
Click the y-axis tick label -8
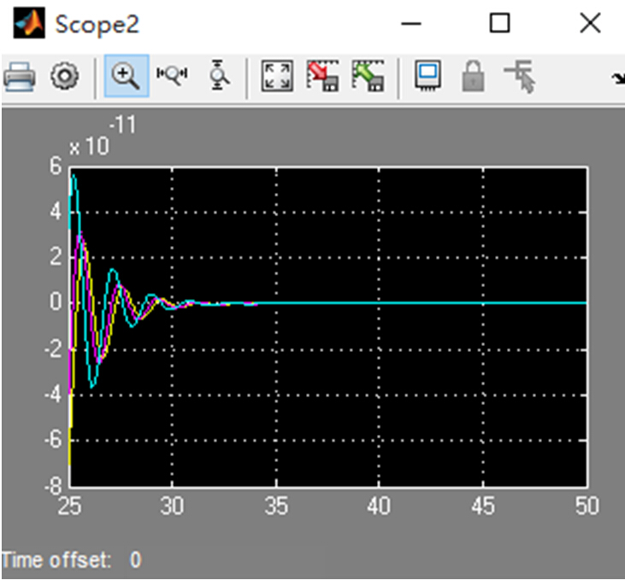point(53,486)
